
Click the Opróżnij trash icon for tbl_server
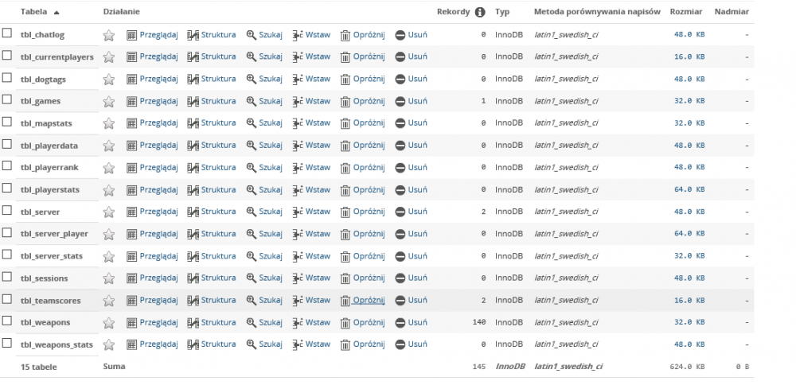tap(345, 212)
